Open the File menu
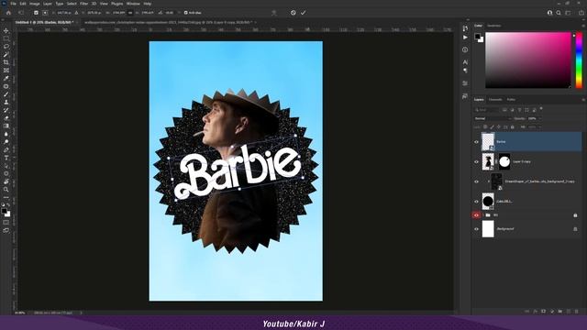 (13, 4)
